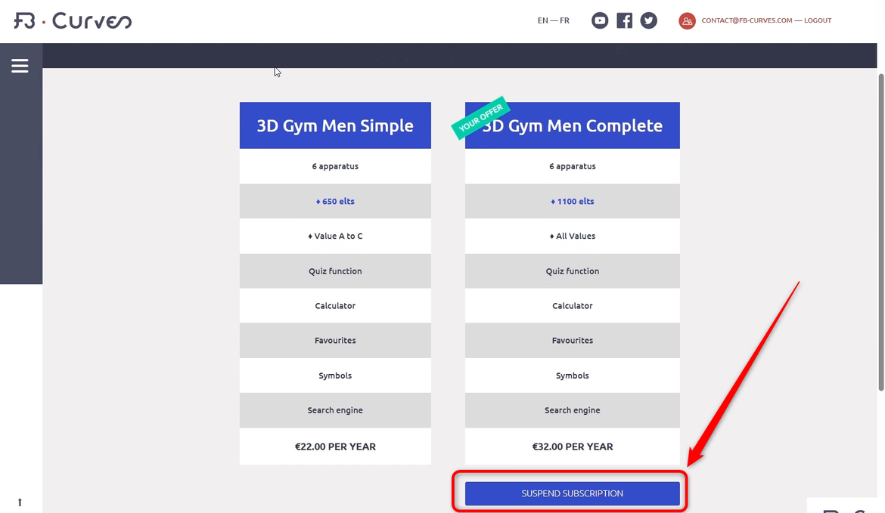Switch language to EN
The height and width of the screenshot is (513, 885).
(542, 21)
